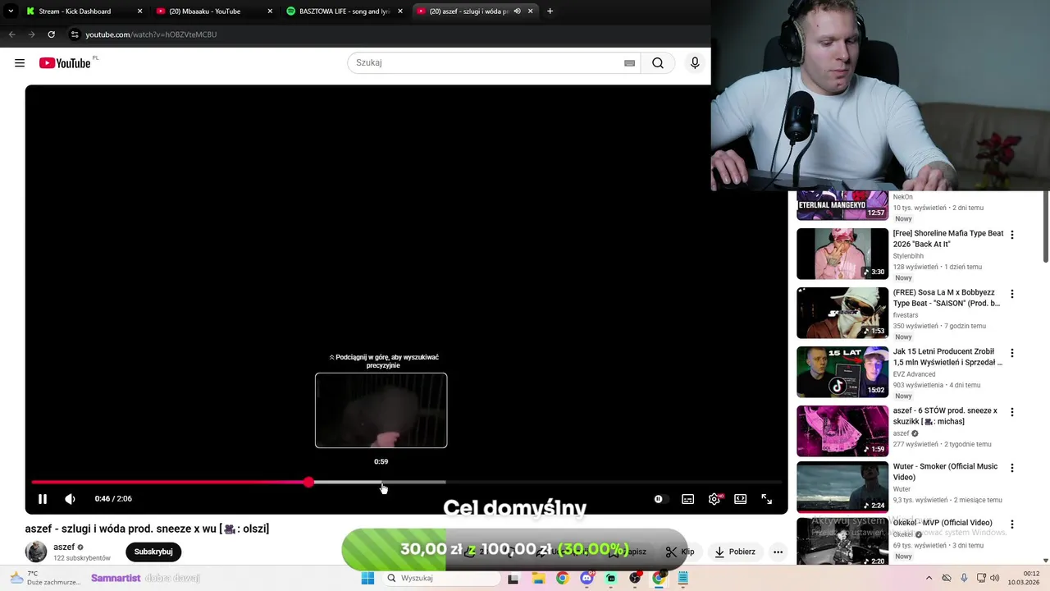Open the aszef channel avatar
The height and width of the screenshot is (591, 1050).
tap(36, 552)
